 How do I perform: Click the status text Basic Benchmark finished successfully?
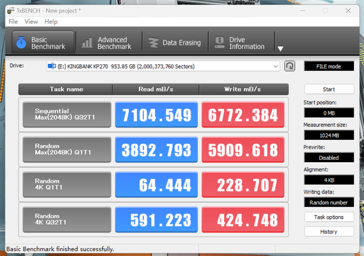tap(60, 249)
